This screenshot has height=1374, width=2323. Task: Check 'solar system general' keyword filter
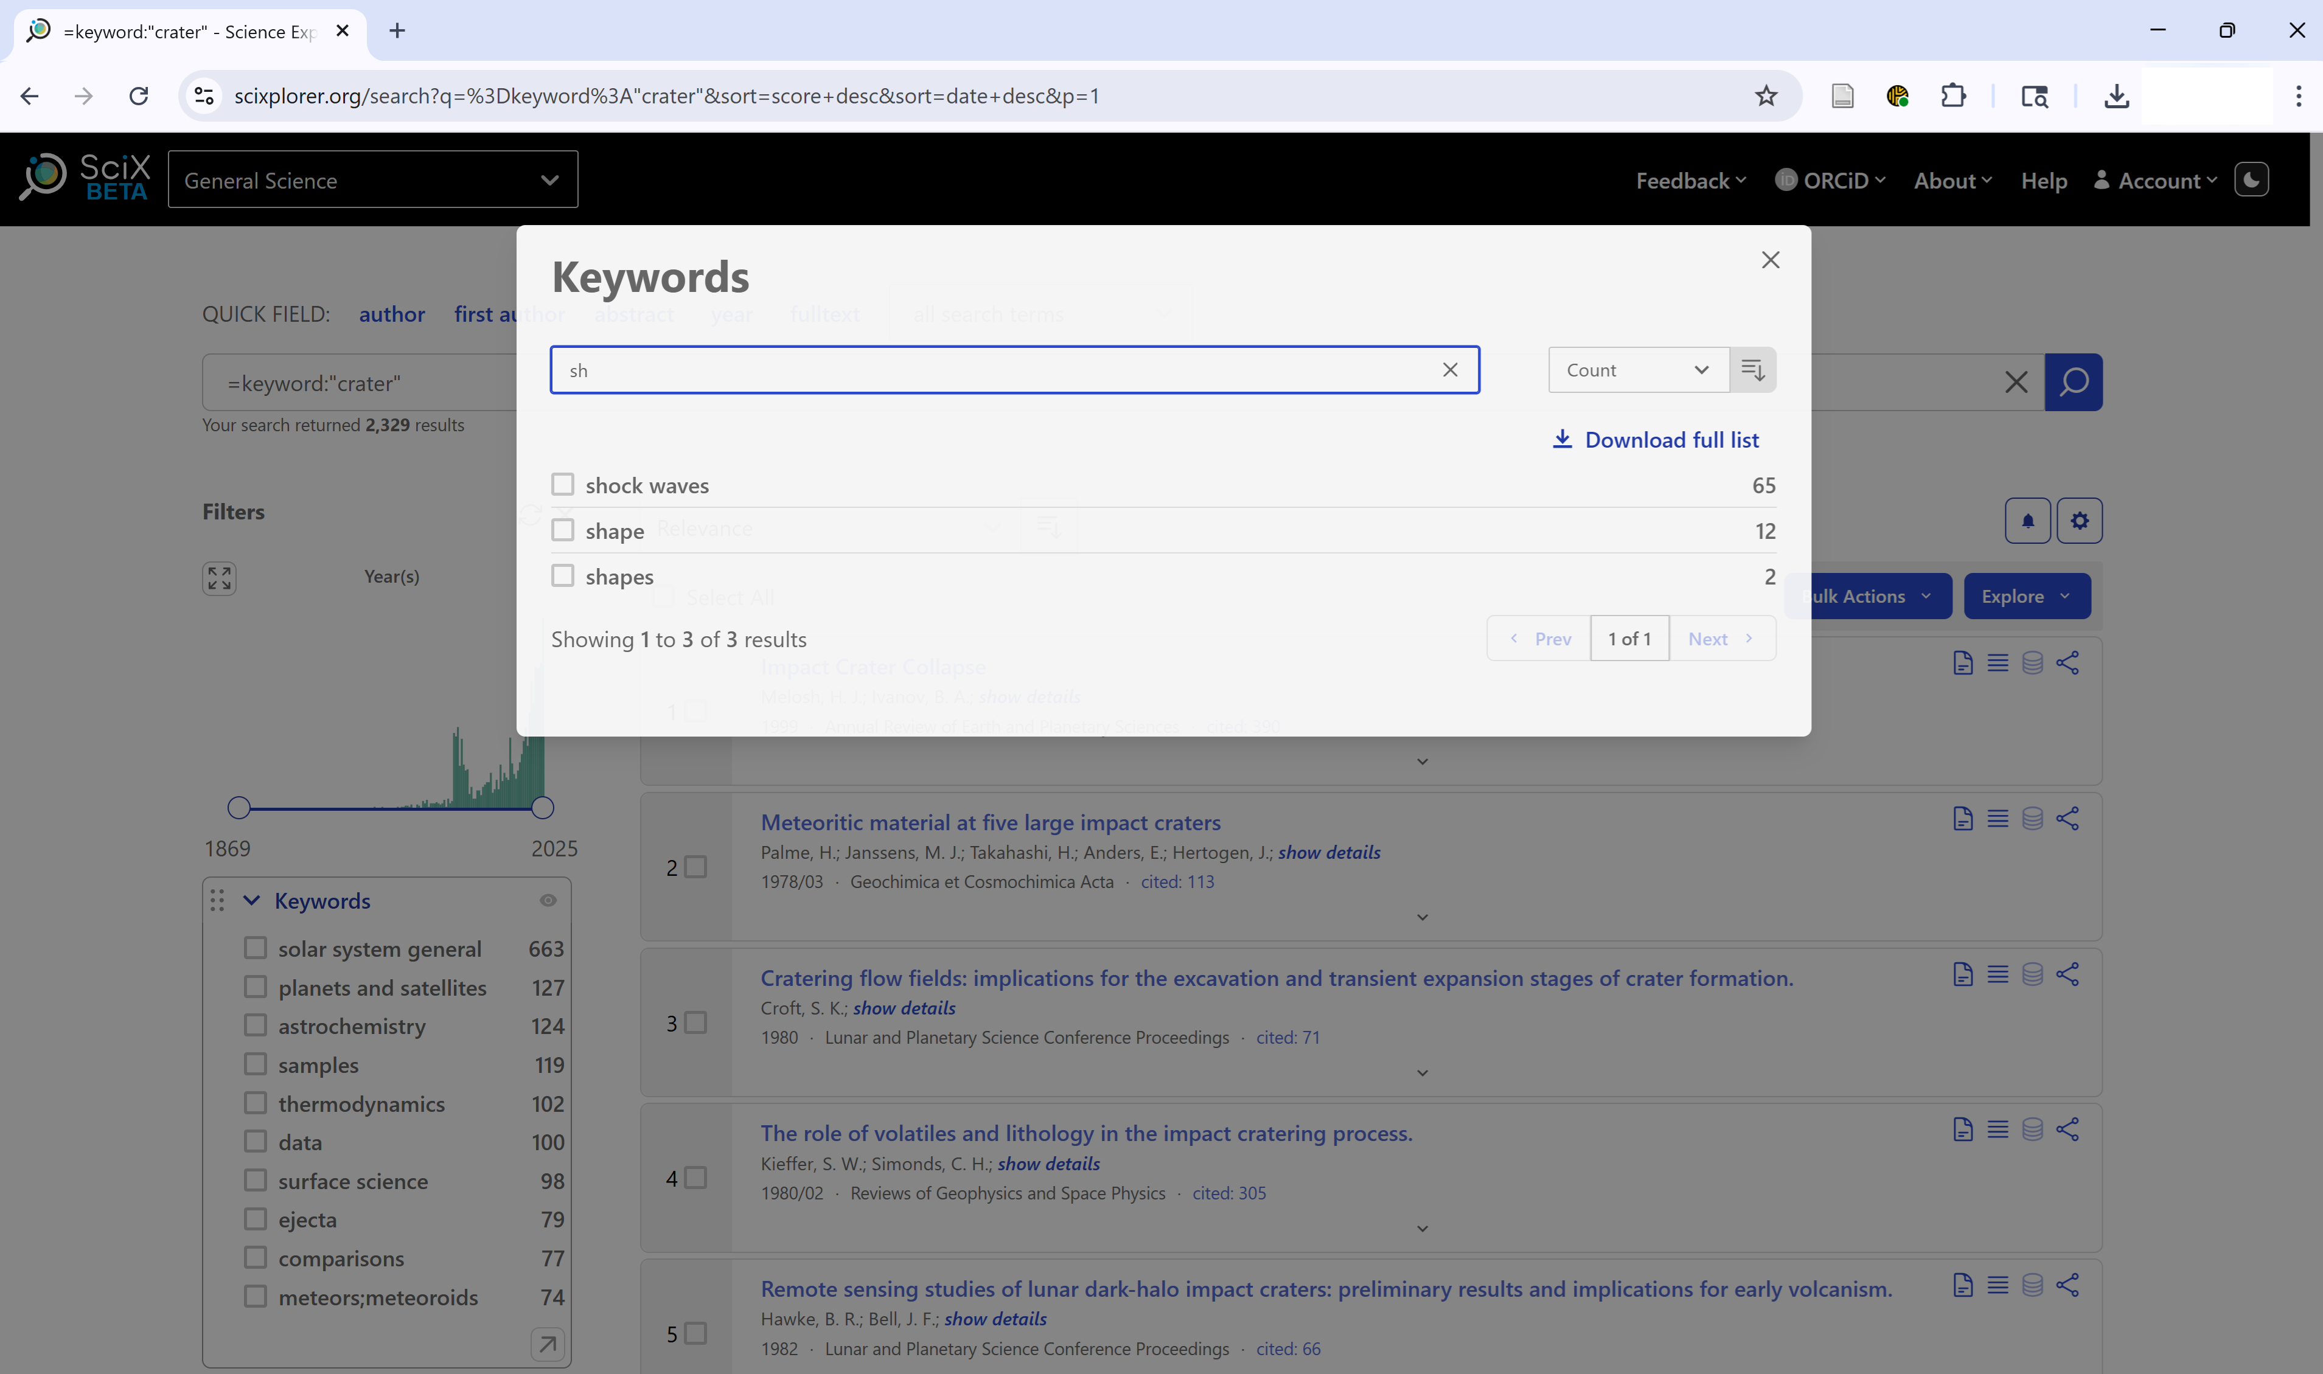255,948
